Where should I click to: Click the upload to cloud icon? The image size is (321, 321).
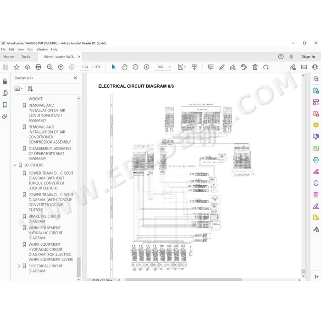tap(28, 67)
